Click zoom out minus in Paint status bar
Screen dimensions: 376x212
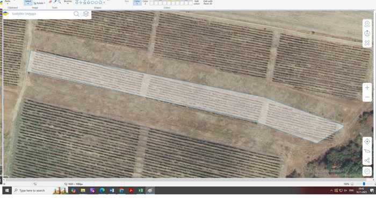[x=352, y=184]
